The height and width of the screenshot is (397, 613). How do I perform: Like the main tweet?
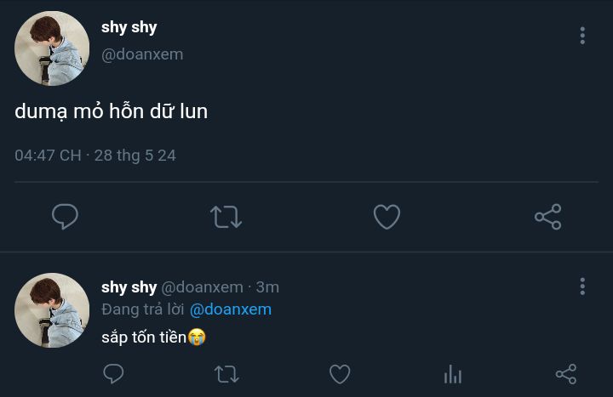(387, 217)
